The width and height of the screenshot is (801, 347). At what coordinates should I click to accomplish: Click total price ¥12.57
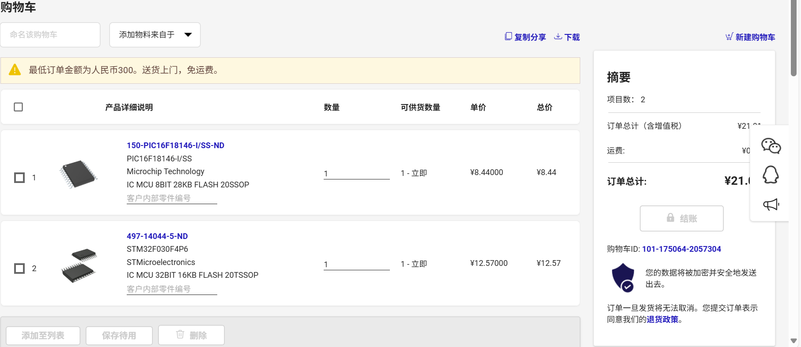pos(548,263)
